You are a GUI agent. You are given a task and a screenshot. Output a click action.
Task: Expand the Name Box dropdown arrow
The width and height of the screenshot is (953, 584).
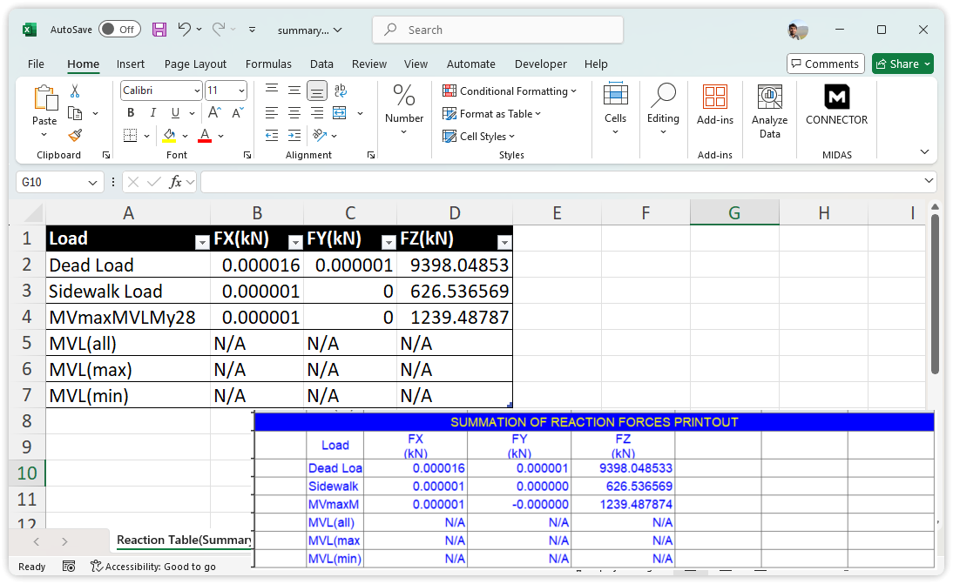92,182
